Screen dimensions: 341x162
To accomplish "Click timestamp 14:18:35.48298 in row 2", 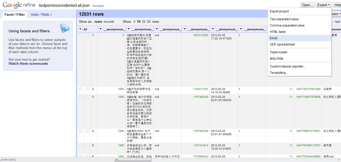I will pyautogui.click(x=220, y=92).
